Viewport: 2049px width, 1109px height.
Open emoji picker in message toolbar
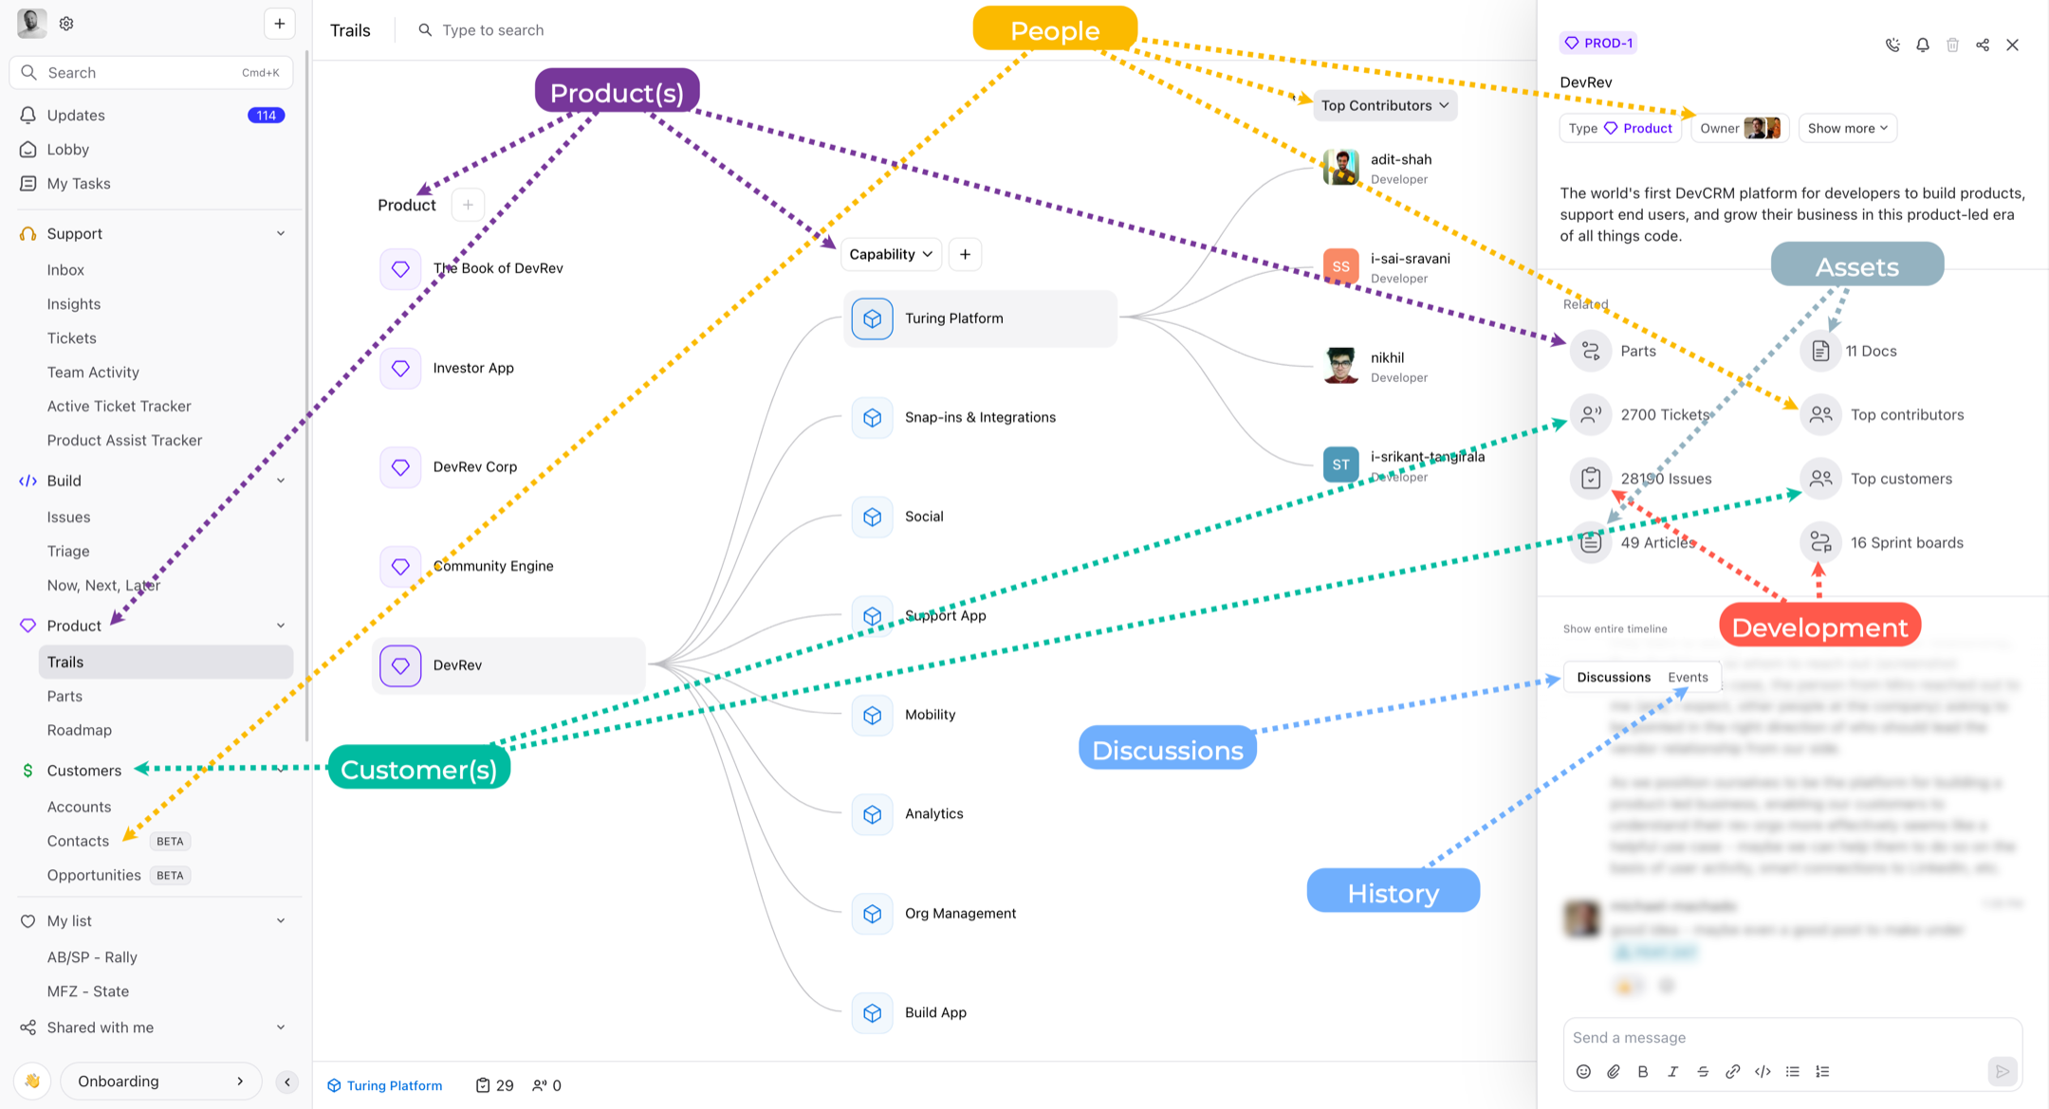(1583, 1071)
